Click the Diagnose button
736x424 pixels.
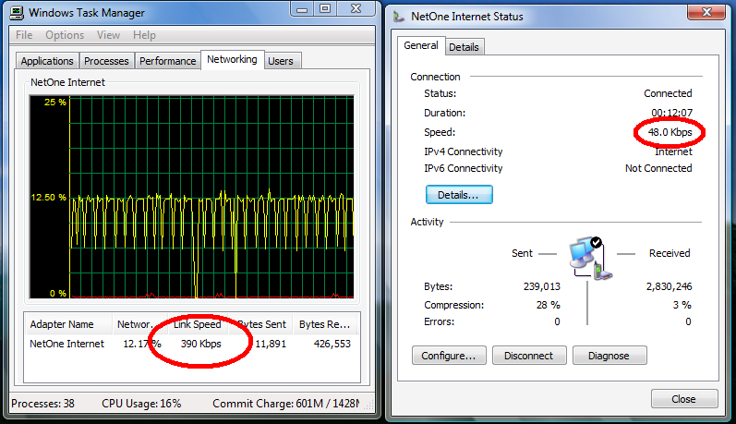[609, 356]
